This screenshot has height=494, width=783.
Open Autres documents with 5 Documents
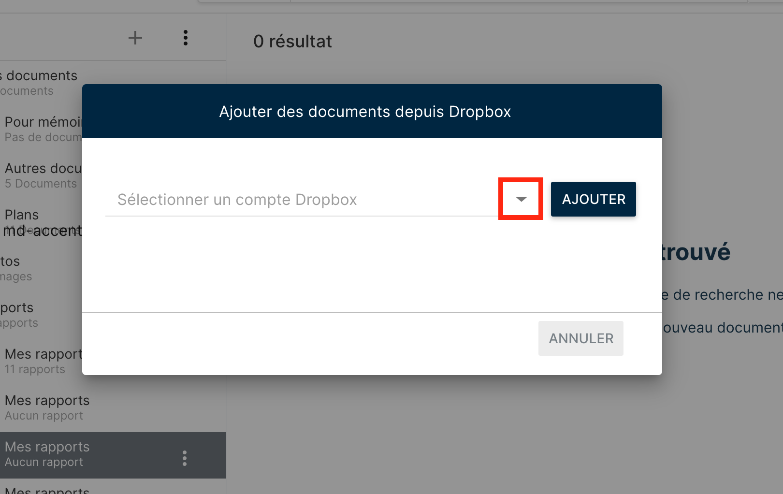[41, 176]
